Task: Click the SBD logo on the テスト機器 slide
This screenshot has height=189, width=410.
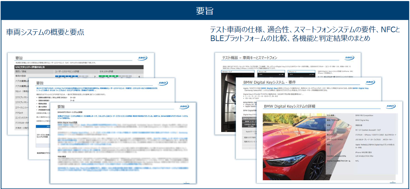Action: pyautogui.click(x=349, y=57)
